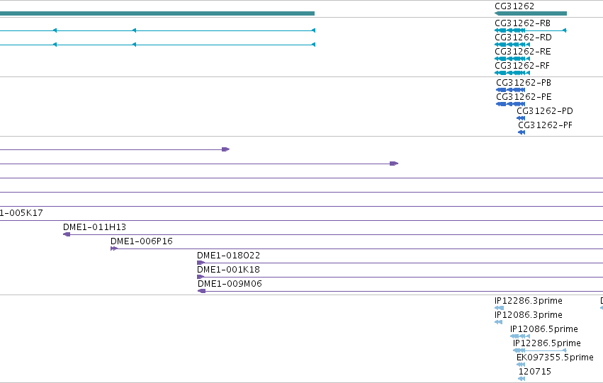Select the IP12086.3prime EST glyph
Viewport: 603px width, 383px height.
point(498,322)
